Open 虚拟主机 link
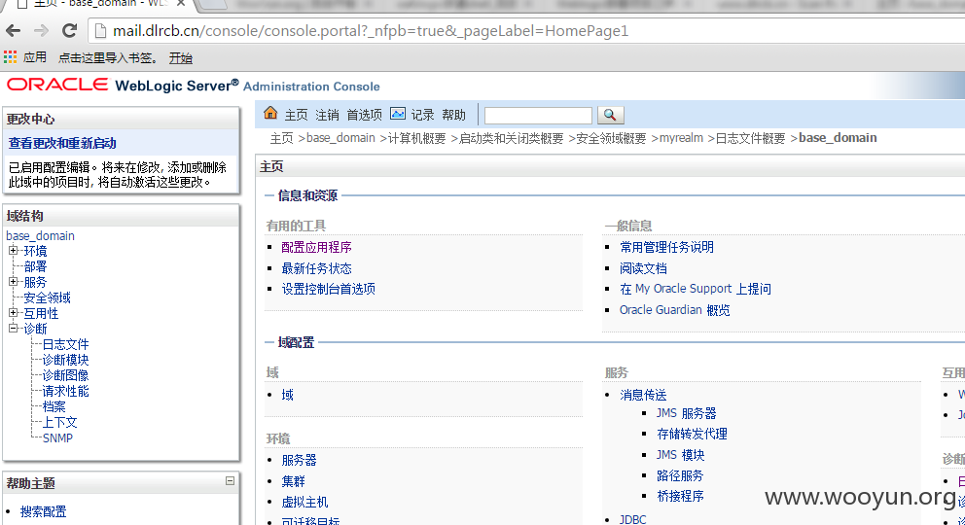Image resolution: width=965 pixels, height=525 pixels. tap(304, 503)
